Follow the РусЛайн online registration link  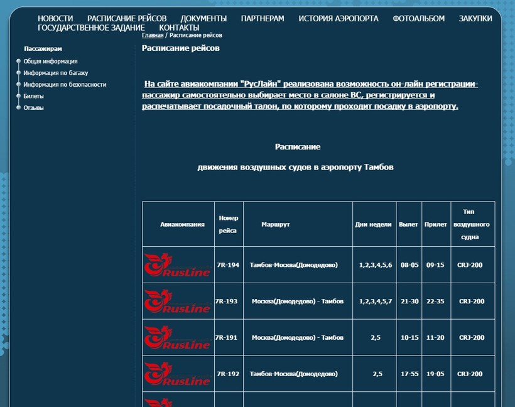point(310,95)
